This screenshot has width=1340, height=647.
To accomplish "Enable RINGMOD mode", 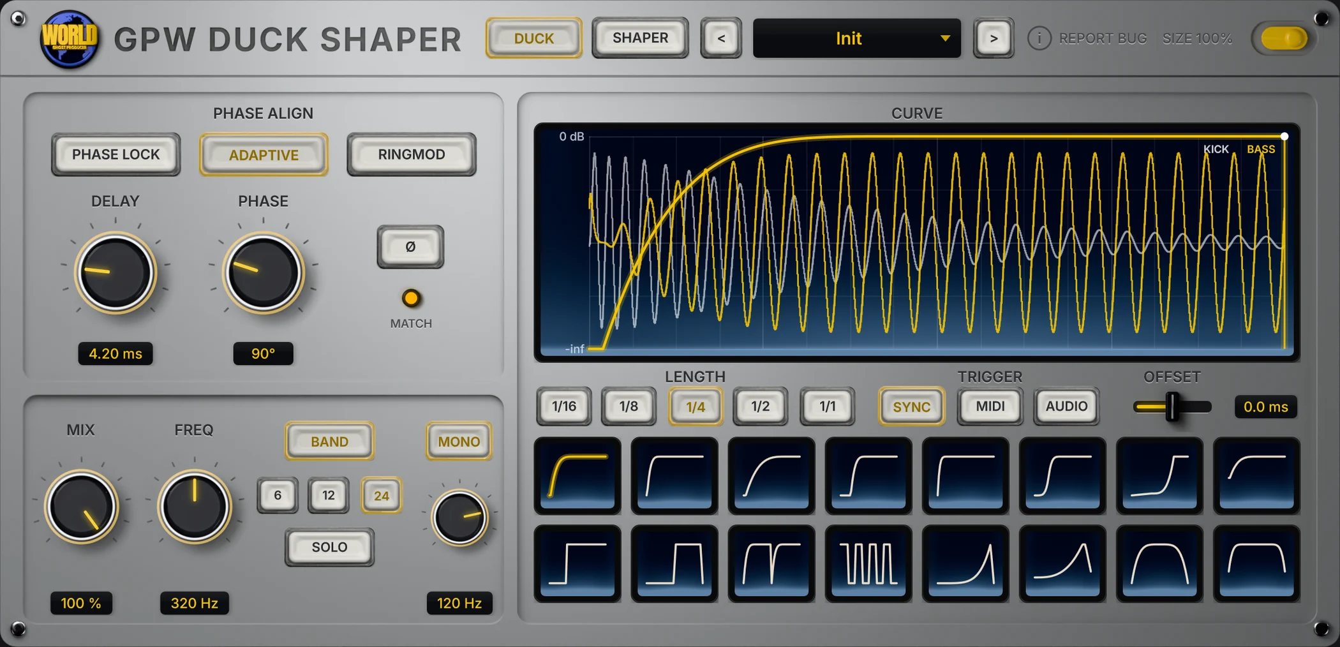I will pos(412,154).
